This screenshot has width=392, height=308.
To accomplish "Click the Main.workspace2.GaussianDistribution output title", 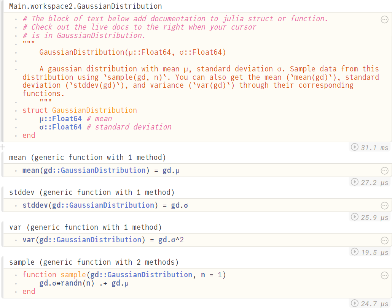I will (86, 6).
